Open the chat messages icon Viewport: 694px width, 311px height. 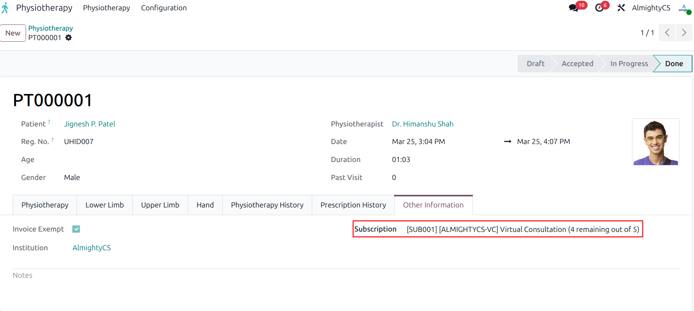[573, 8]
